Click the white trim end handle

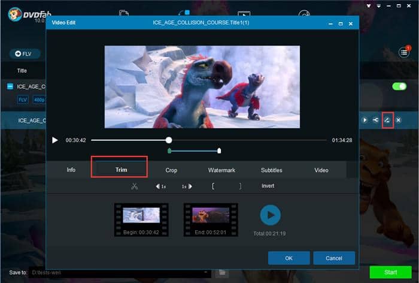[219, 151]
